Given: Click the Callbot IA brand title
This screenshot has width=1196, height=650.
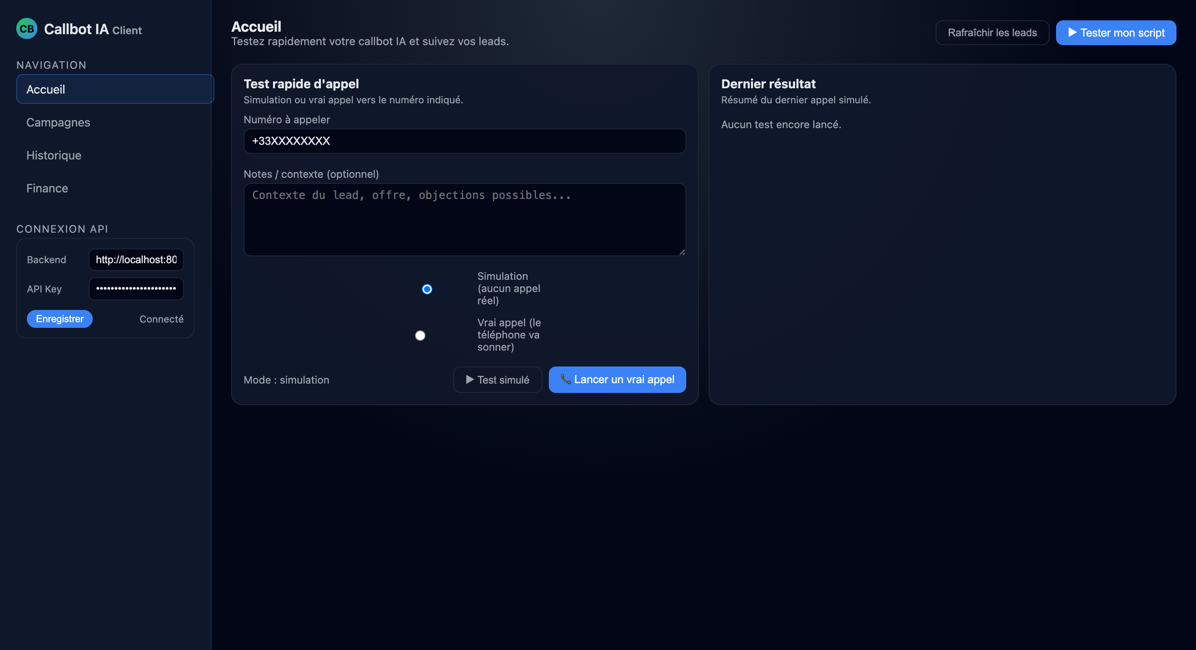Looking at the screenshot, I should click(76, 29).
